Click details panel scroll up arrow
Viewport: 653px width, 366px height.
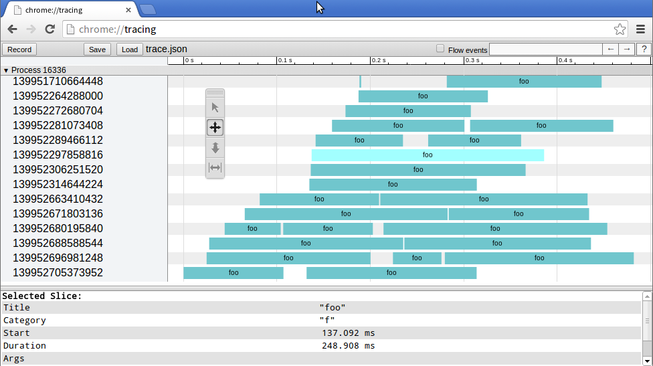[647, 296]
